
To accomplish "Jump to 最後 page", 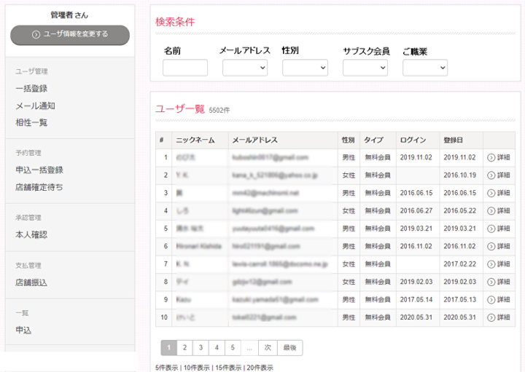I will (289, 348).
